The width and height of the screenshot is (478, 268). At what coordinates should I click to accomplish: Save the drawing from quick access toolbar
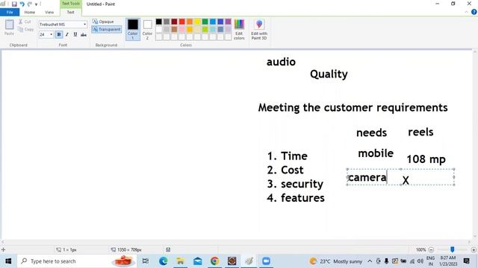pyautogui.click(x=14, y=4)
